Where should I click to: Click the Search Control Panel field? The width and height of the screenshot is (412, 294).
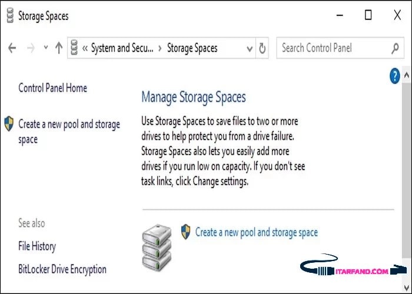point(333,48)
